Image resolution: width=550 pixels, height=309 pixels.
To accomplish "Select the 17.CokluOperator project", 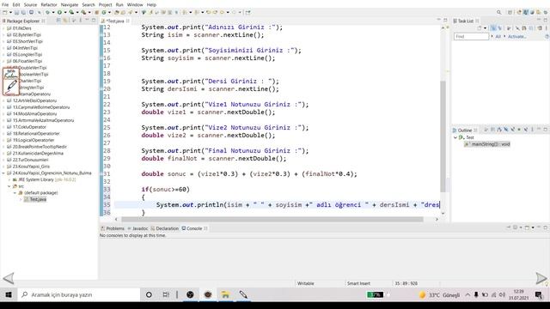I will (x=29, y=127).
